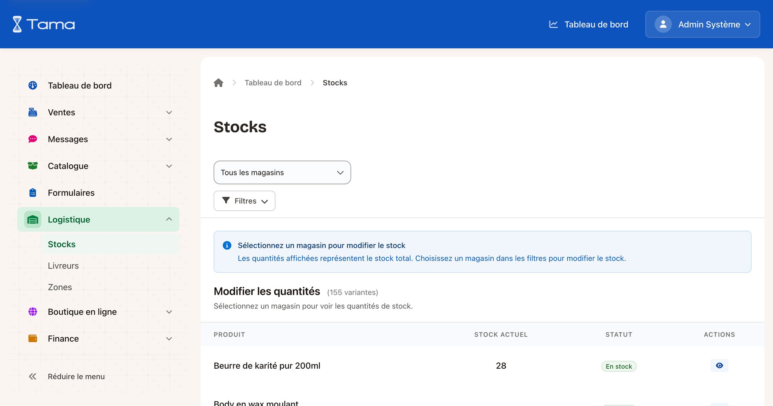Open the Filtres dropdown

[244, 201]
